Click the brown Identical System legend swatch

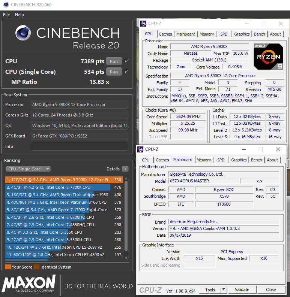[x=36, y=267]
